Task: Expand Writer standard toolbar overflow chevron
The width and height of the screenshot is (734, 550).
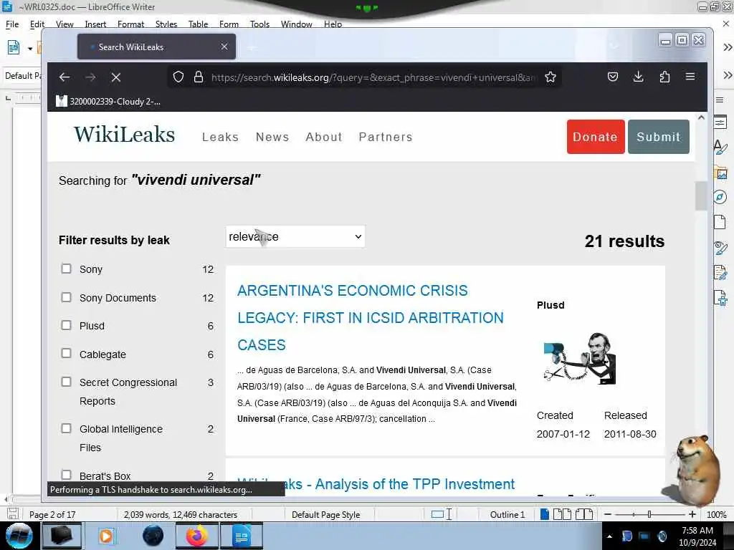Action: [727, 47]
